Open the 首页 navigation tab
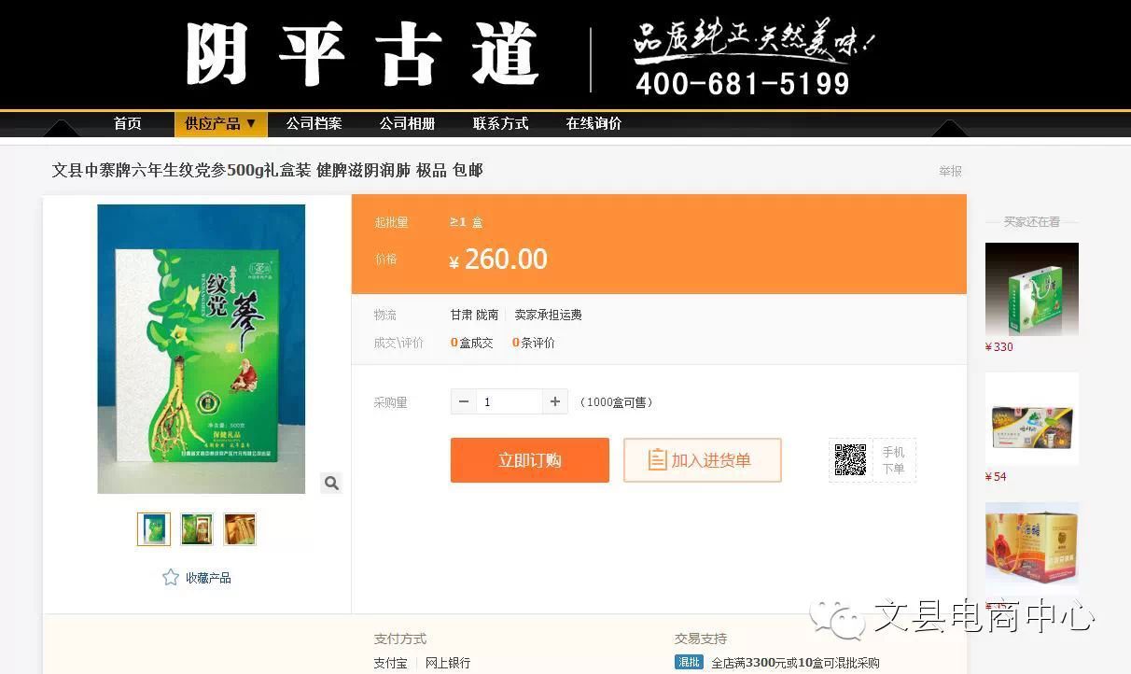Image resolution: width=1131 pixels, height=674 pixels. point(128,123)
